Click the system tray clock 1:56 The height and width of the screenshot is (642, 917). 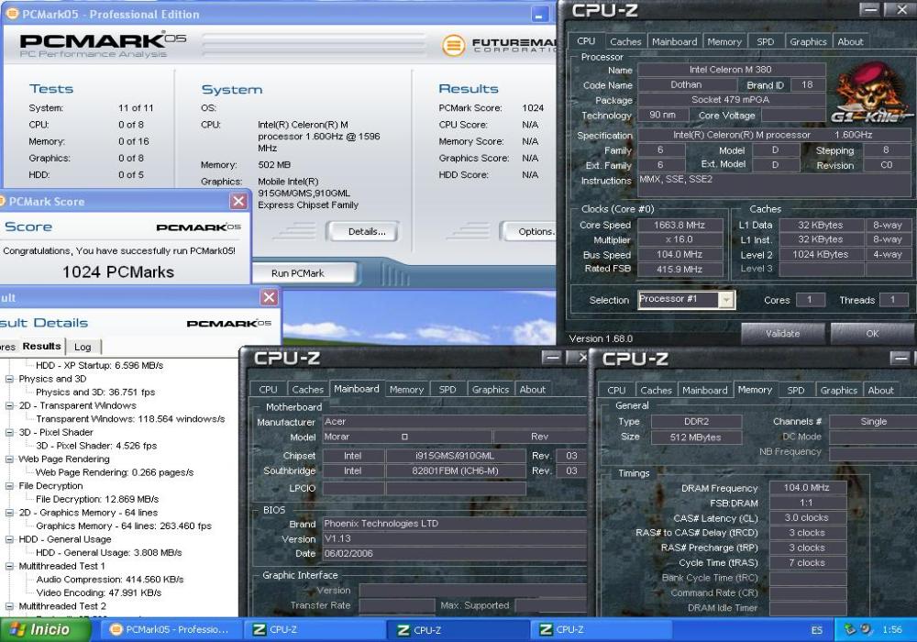(x=892, y=630)
